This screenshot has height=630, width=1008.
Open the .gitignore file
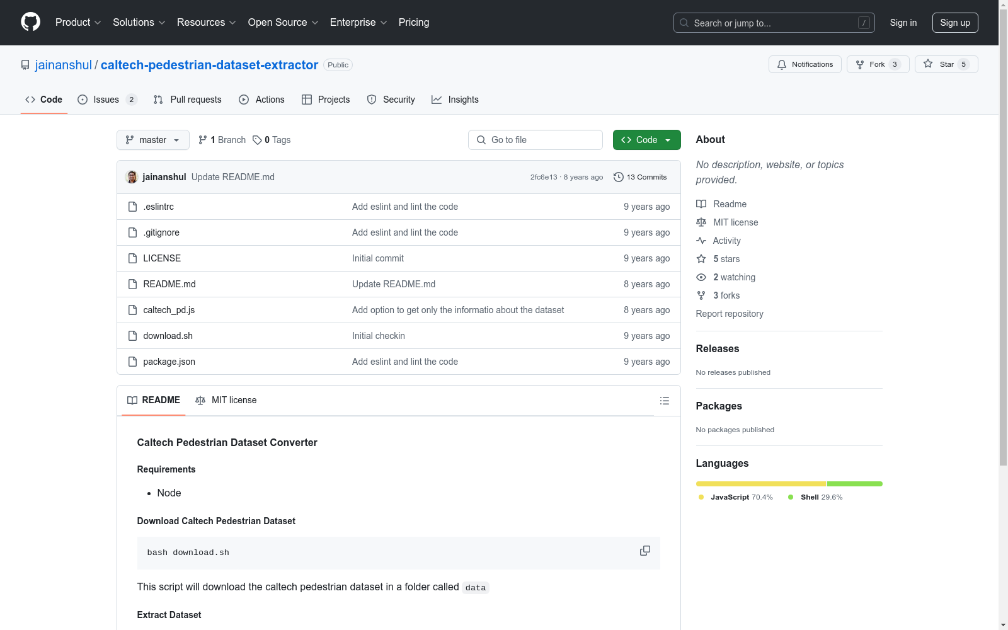click(161, 232)
